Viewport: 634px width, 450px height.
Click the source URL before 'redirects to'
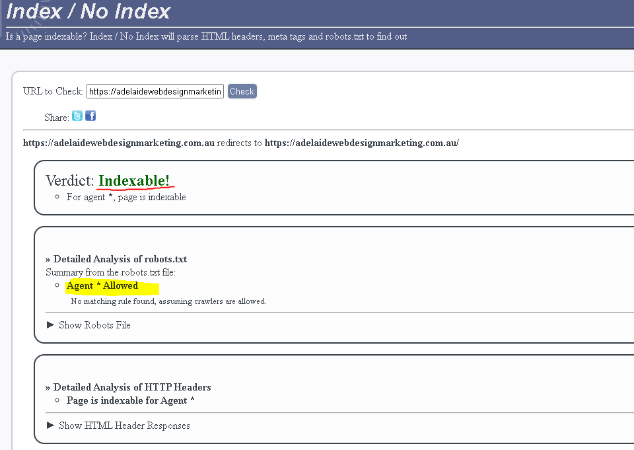point(118,143)
